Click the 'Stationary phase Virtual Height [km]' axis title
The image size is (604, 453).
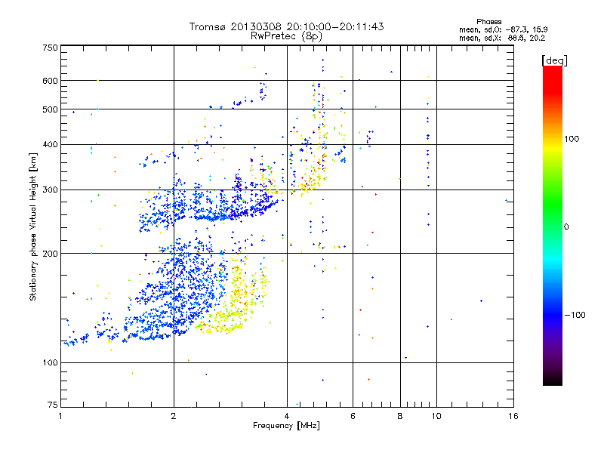point(32,226)
